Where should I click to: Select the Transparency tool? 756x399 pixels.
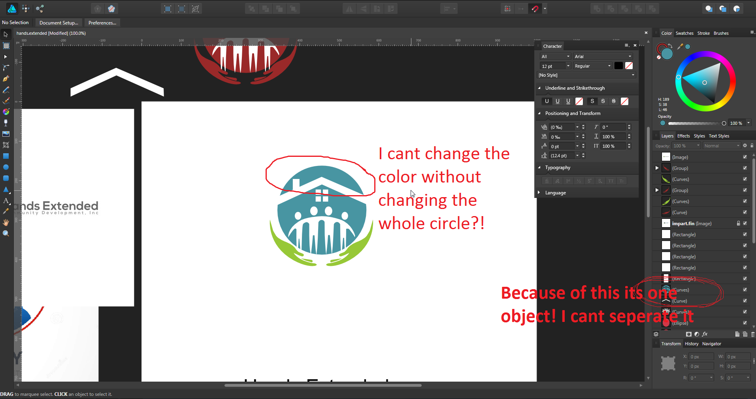[6, 123]
